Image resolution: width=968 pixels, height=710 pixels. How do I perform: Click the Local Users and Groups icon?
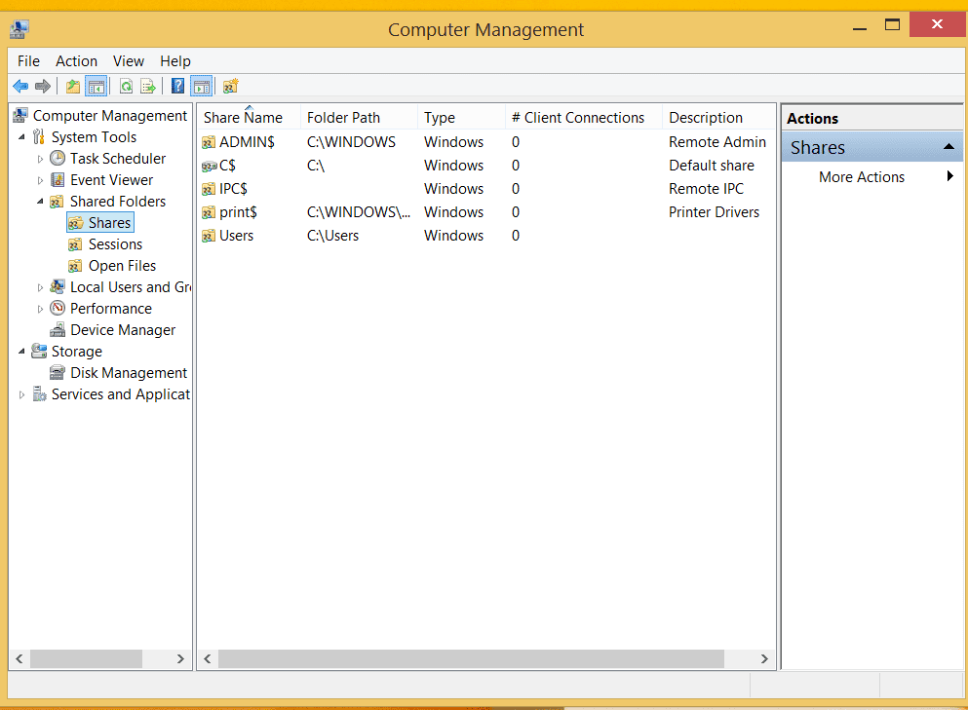coord(58,287)
